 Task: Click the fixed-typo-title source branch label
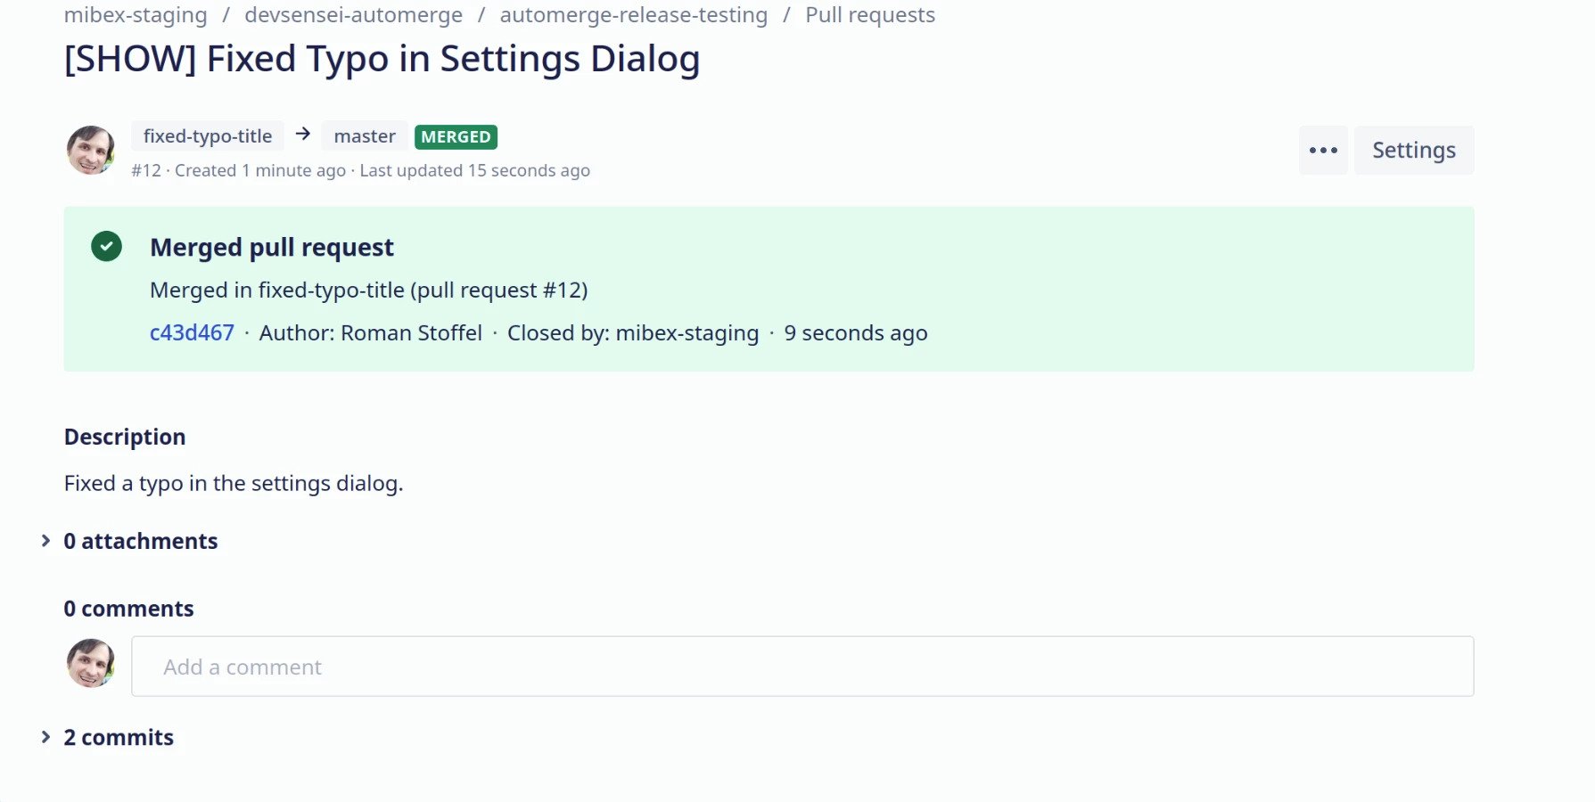(x=208, y=136)
